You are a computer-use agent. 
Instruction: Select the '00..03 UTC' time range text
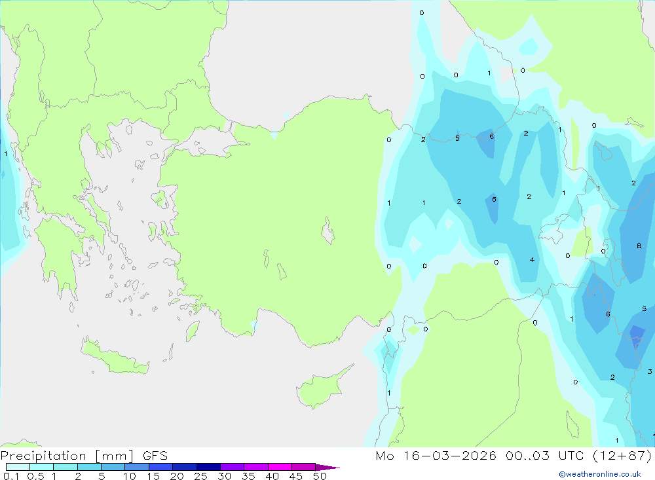(544, 455)
